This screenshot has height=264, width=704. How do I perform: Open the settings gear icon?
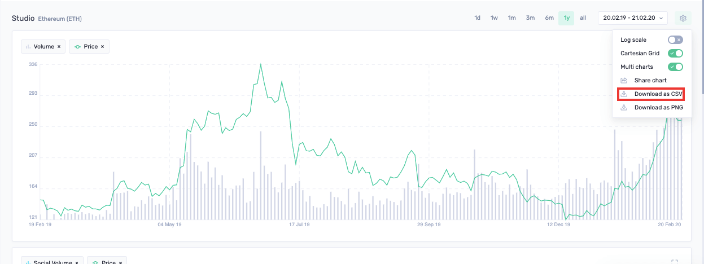[683, 18]
